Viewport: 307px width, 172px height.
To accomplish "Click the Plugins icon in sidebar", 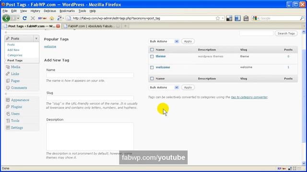I will click(8, 107).
